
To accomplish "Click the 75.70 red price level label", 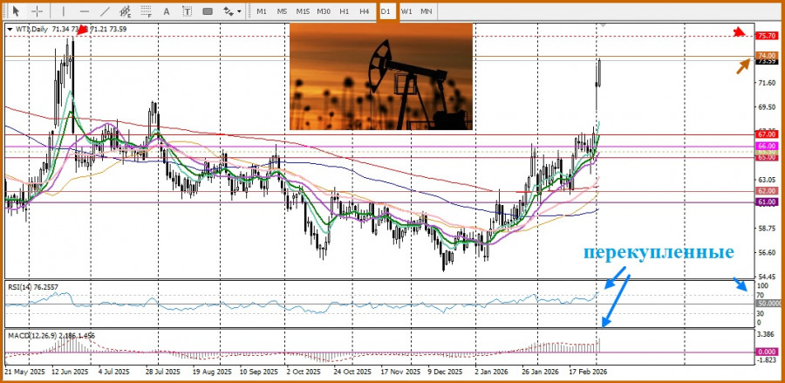I will coord(766,36).
